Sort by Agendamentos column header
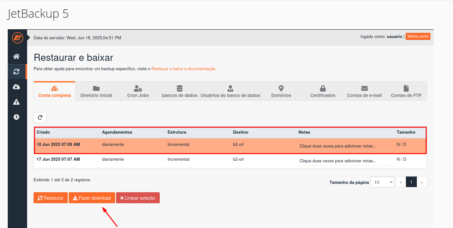This screenshot has height=228, width=453. tap(117, 132)
